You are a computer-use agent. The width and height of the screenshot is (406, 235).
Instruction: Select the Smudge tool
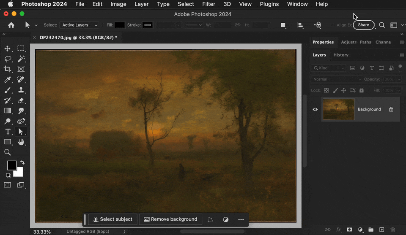click(x=21, y=111)
